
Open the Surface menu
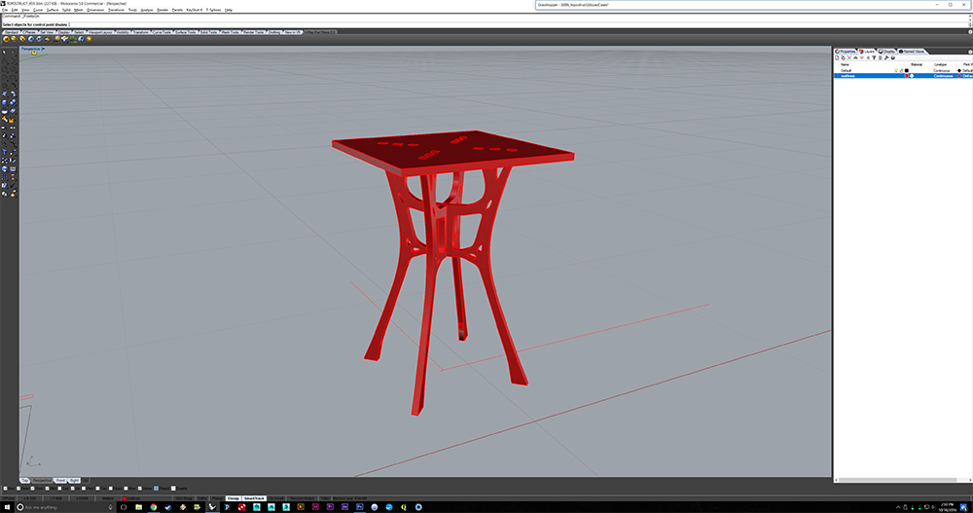pyautogui.click(x=53, y=10)
